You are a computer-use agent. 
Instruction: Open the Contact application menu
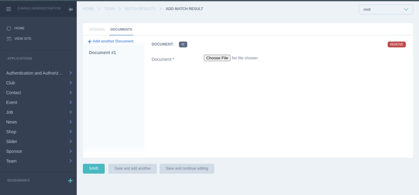coord(13,93)
